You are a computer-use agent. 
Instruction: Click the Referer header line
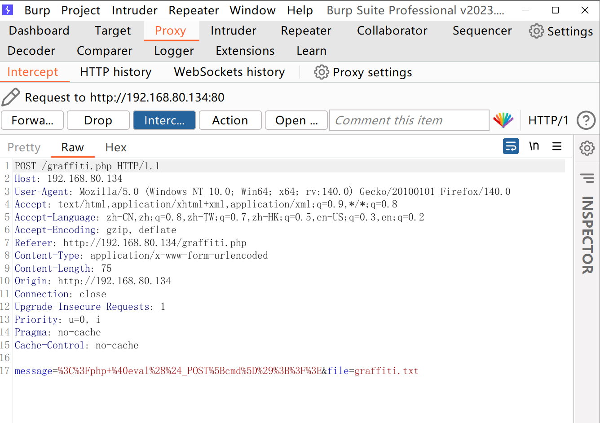coord(131,243)
